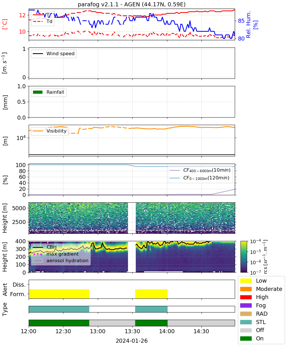Click the green Rainfall legend patch
This screenshot has height=345, width=287.
click(x=38, y=92)
